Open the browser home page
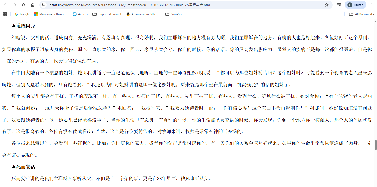This screenshot has width=377, height=187. point(33,5)
